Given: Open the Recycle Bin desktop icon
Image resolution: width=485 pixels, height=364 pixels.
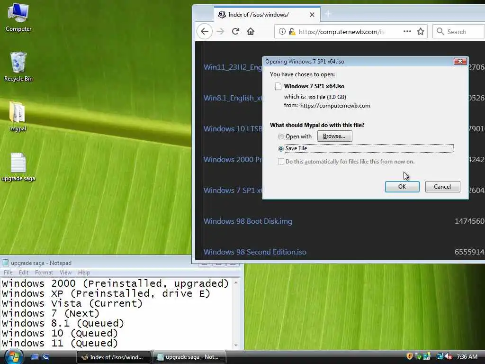Looking at the screenshot, I should (x=18, y=66).
